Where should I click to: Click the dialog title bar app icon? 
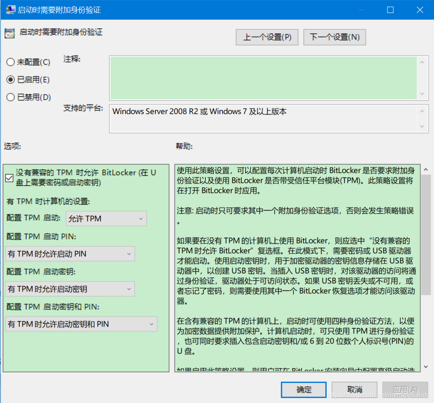coord(10,10)
